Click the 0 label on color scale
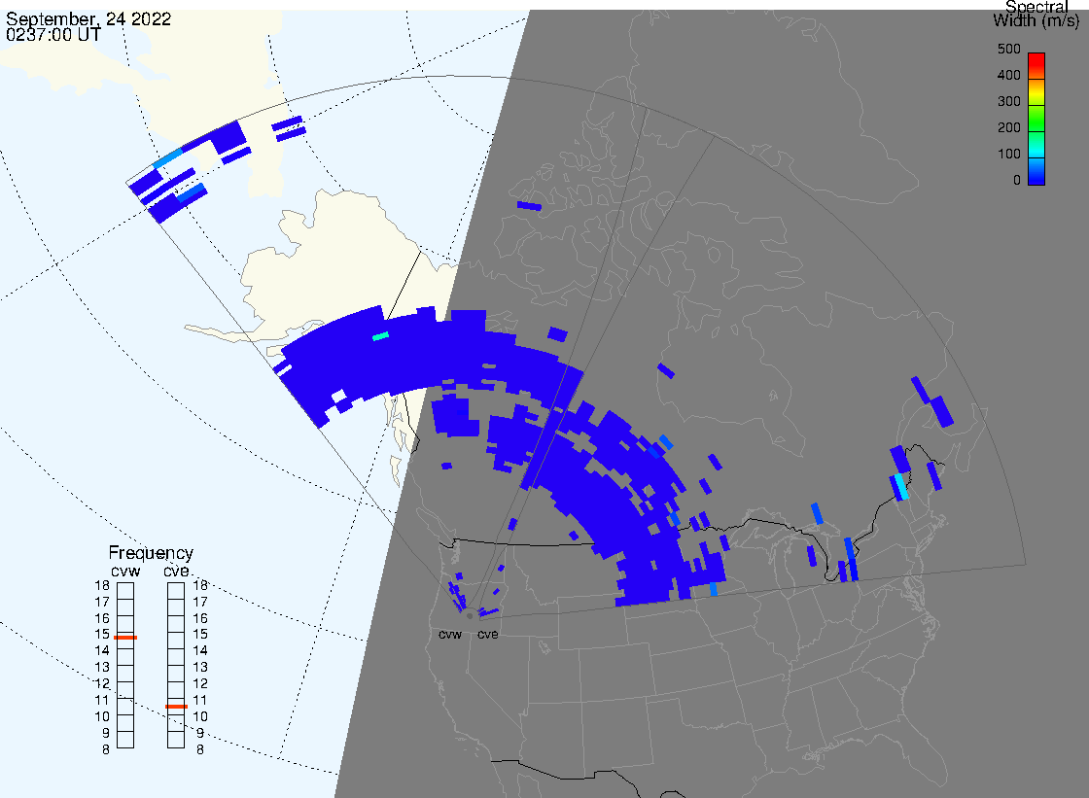The width and height of the screenshot is (1089, 798). click(1017, 181)
